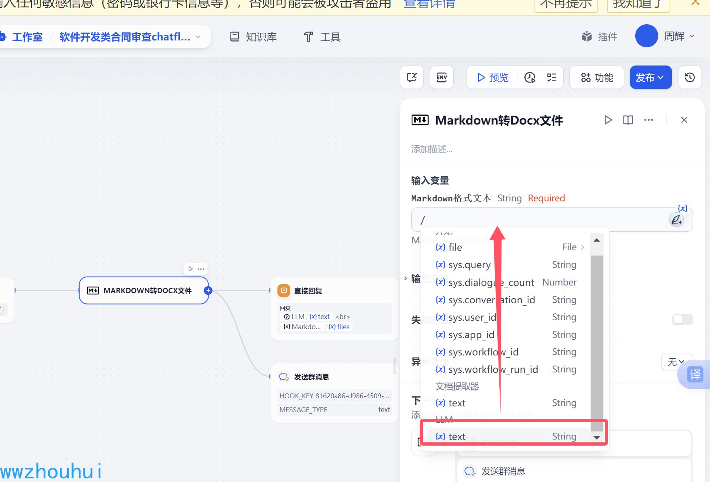Select the 直接回复 node
This screenshot has width=710, height=482.
click(334, 309)
